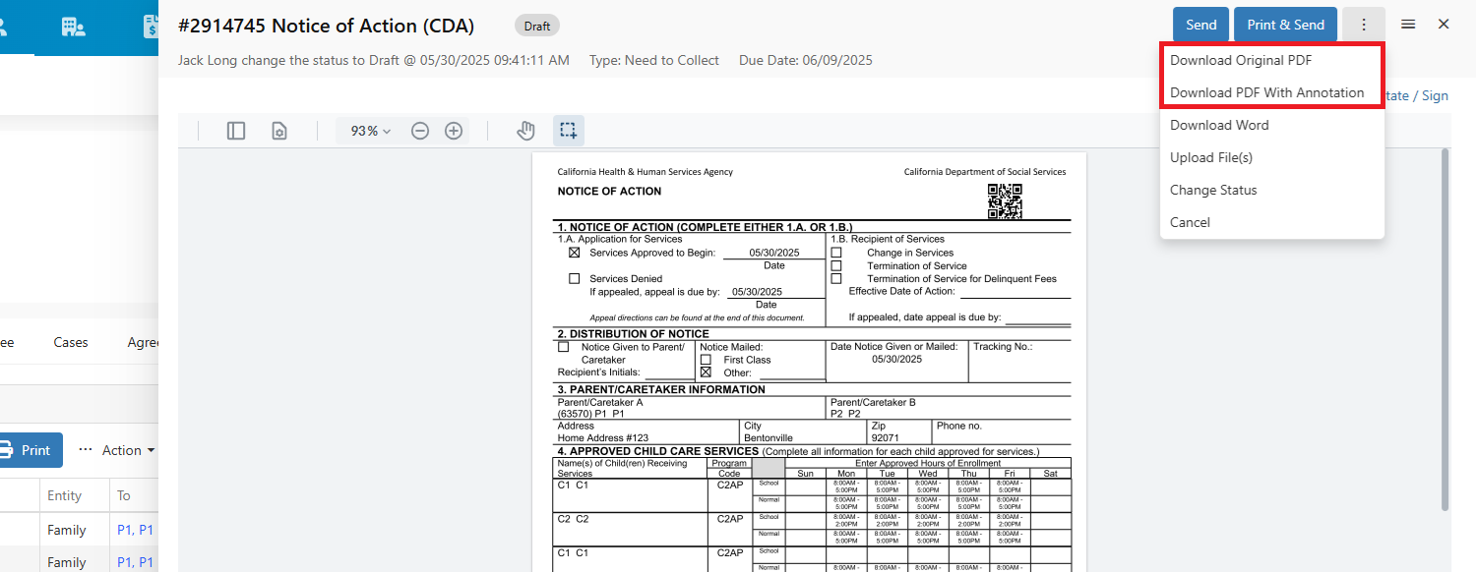Click the C2 C2 child name row
Viewport: 1476px width, 572px height.
click(x=573, y=519)
